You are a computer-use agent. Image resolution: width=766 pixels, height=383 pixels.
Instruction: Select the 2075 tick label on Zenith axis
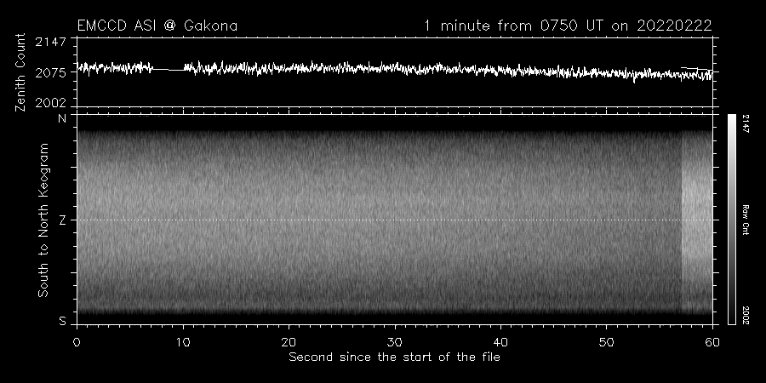[50, 73]
